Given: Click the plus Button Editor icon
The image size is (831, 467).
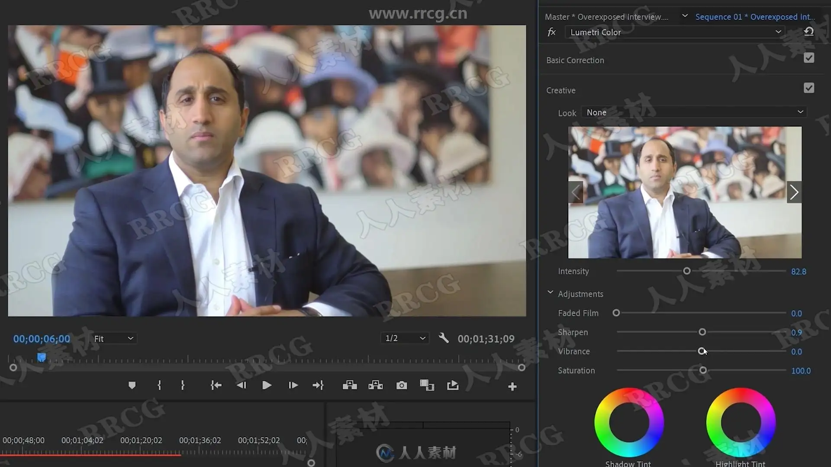Looking at the screenshot, I should click(x=512, y=387).
